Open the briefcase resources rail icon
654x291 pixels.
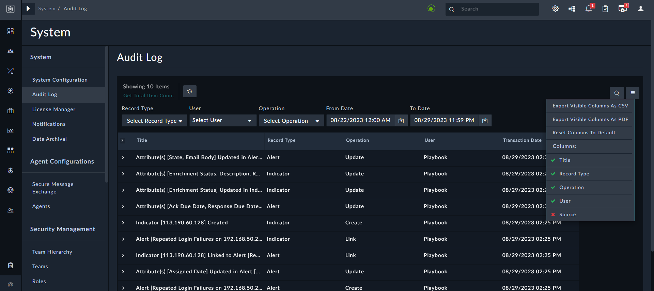[11, 110]
